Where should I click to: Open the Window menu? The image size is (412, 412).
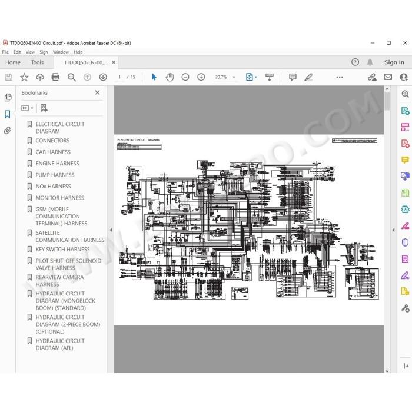tap(61, 52)
